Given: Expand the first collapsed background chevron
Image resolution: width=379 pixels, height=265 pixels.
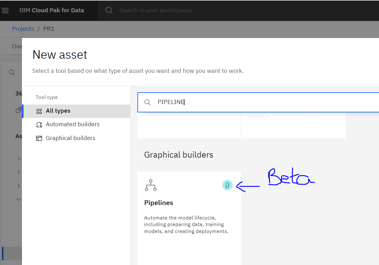Looking at the screenshot, I should coord(19,159).
